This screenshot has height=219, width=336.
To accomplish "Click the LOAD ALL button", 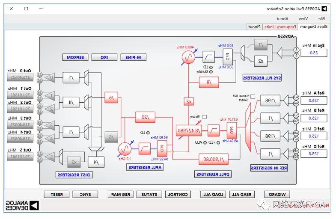I will tap(213, 194).
